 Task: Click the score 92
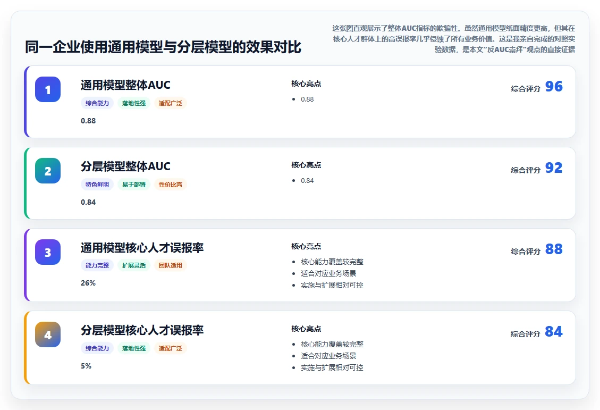pos(554,168)
